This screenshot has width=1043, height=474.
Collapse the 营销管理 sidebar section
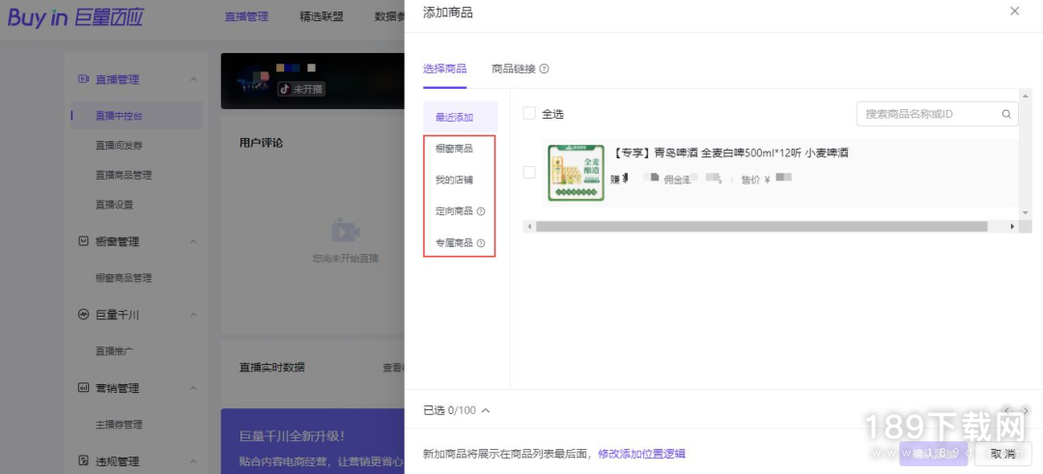[193, 387]
